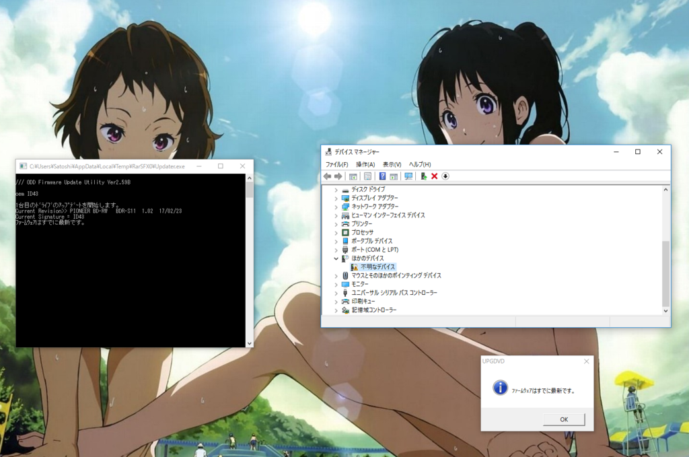Click the 記憶域コントローラー icon
This screenshot has height=457, width=689.
[x=345, y=310]
